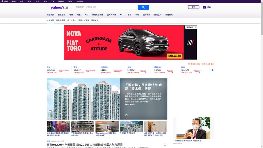Open the 3,227.22 index quote

tap(104, 70)
